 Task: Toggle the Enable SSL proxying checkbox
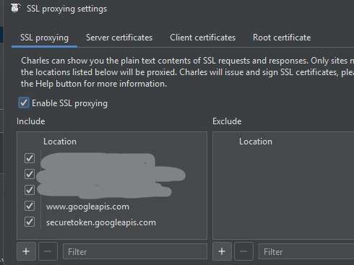24,103
